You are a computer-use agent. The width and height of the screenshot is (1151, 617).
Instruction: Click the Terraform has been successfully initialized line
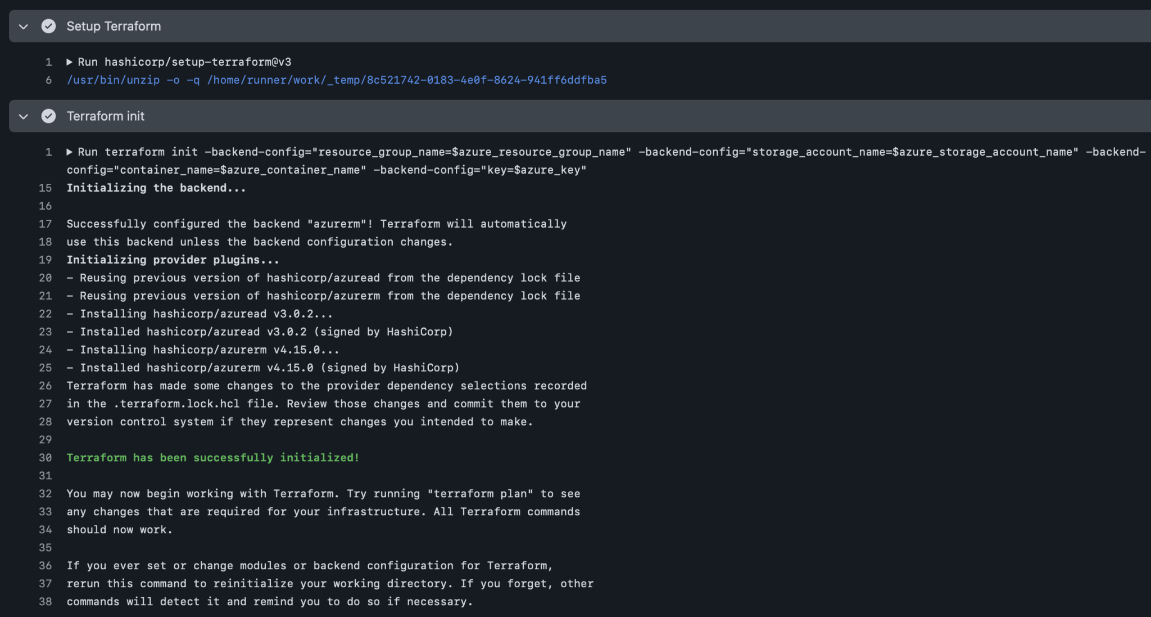[x=212, y=457]
